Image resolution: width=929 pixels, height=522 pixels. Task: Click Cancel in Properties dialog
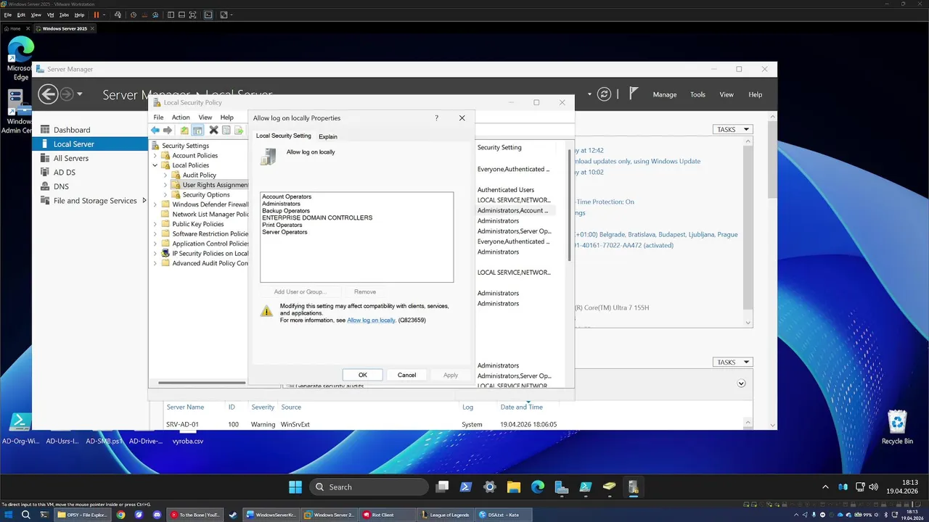(406, 375)
